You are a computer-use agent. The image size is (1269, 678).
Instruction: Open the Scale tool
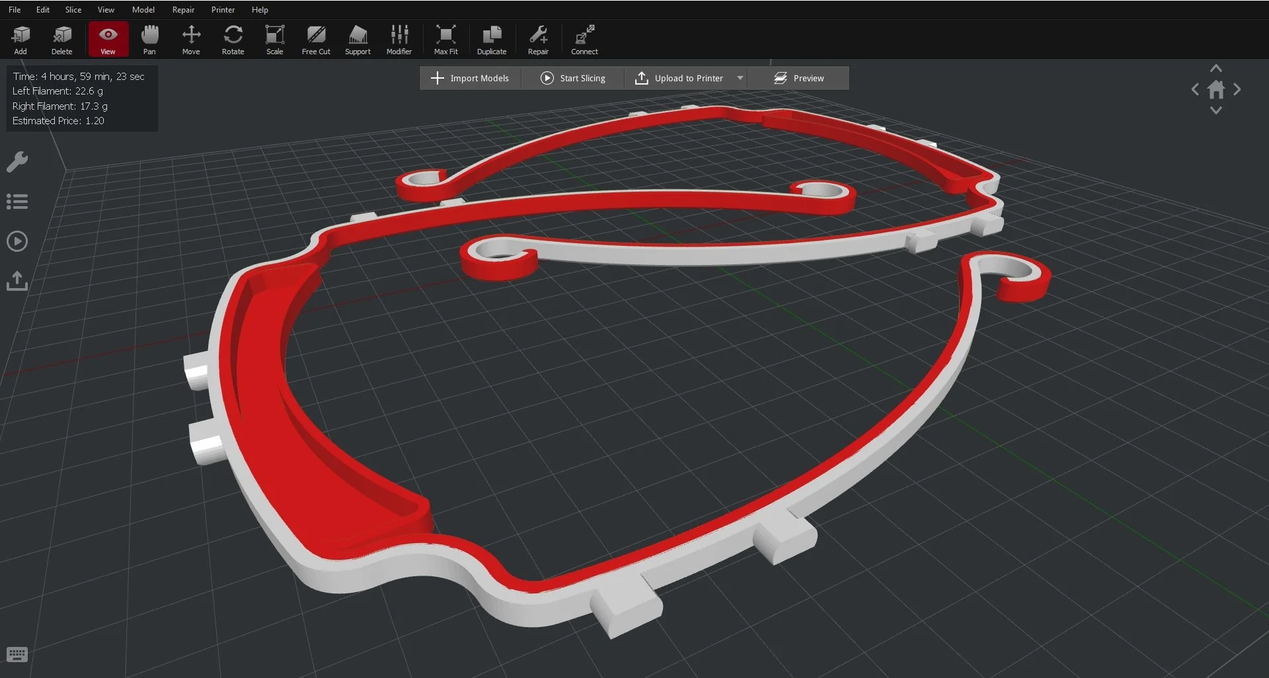point(274,38)
